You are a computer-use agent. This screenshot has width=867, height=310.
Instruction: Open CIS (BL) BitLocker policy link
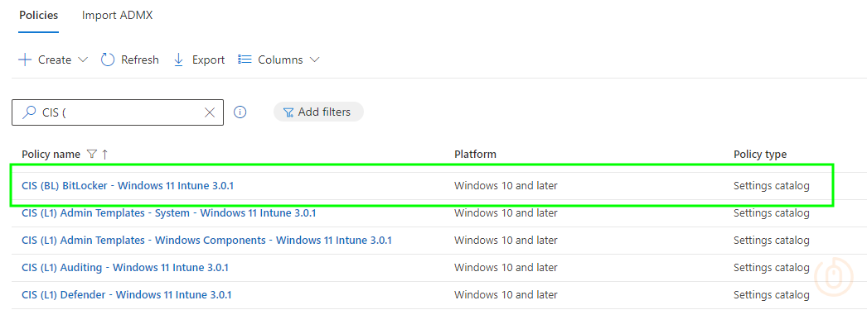tap(128, 186)
